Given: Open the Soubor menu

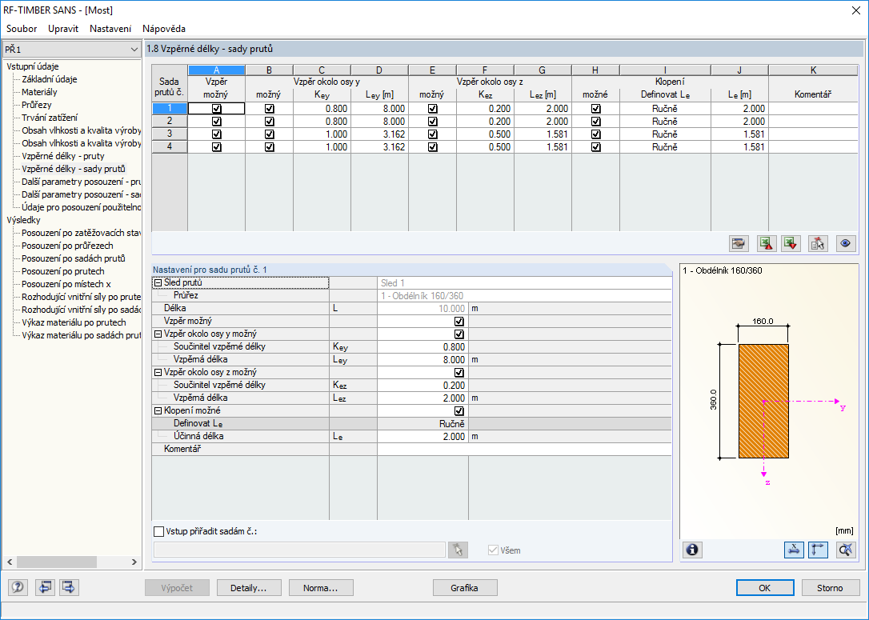Looking at the screenshot, I should coord(22,29).
